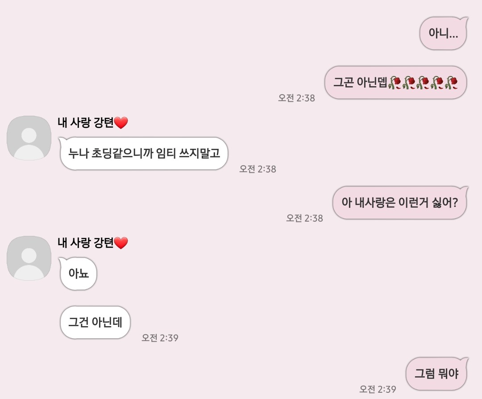Click the red heart above the '아뇨' bubble
Image resolution: width=482 pixels, height=399 pixels.
point(121,243)
